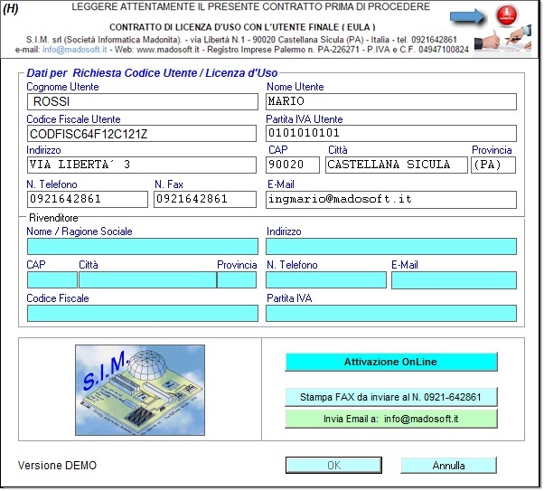Click the 'CONTRATTO DI LICENZA D'USO' title text
The image size is (544, 491).
242,27
